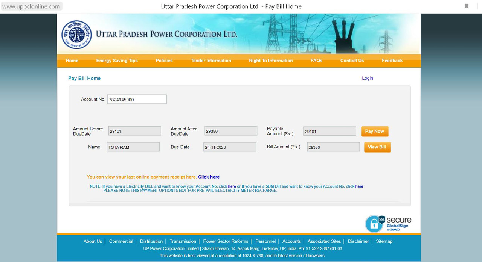Click 'here' link for Electricity BILL account number
482x262 pixels.
[232, 186]
